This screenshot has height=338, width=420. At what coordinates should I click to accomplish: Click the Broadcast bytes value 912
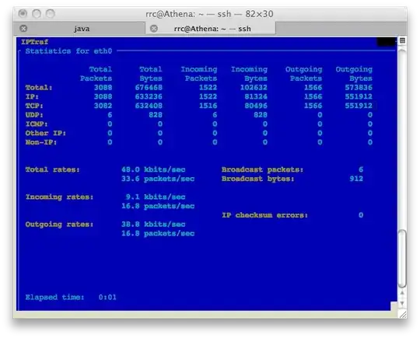[x=356, y=179]
